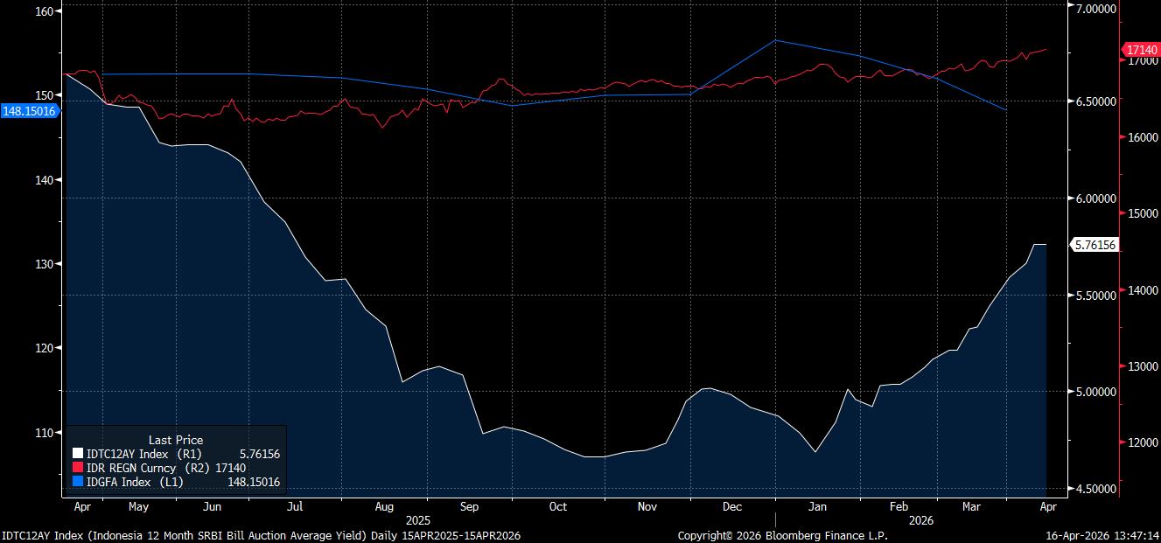Click the white IDTC12AY legend color swatch
1161x543 pixels.
coord(77,454)
